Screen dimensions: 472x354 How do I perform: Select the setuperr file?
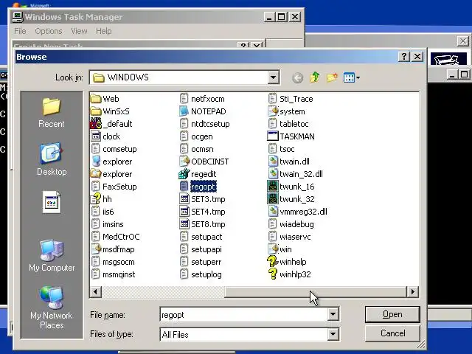(x=201, y=262)
